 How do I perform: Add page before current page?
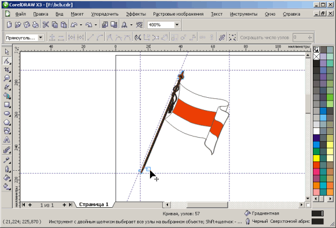tap(30, 205)
